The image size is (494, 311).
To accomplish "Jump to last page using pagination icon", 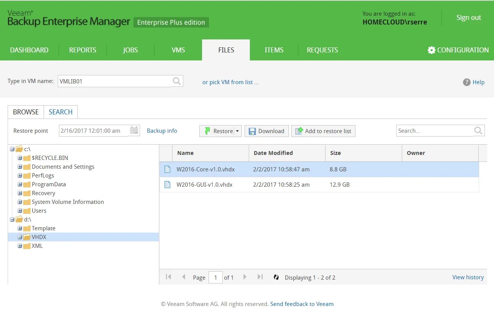I will point(260,277).
